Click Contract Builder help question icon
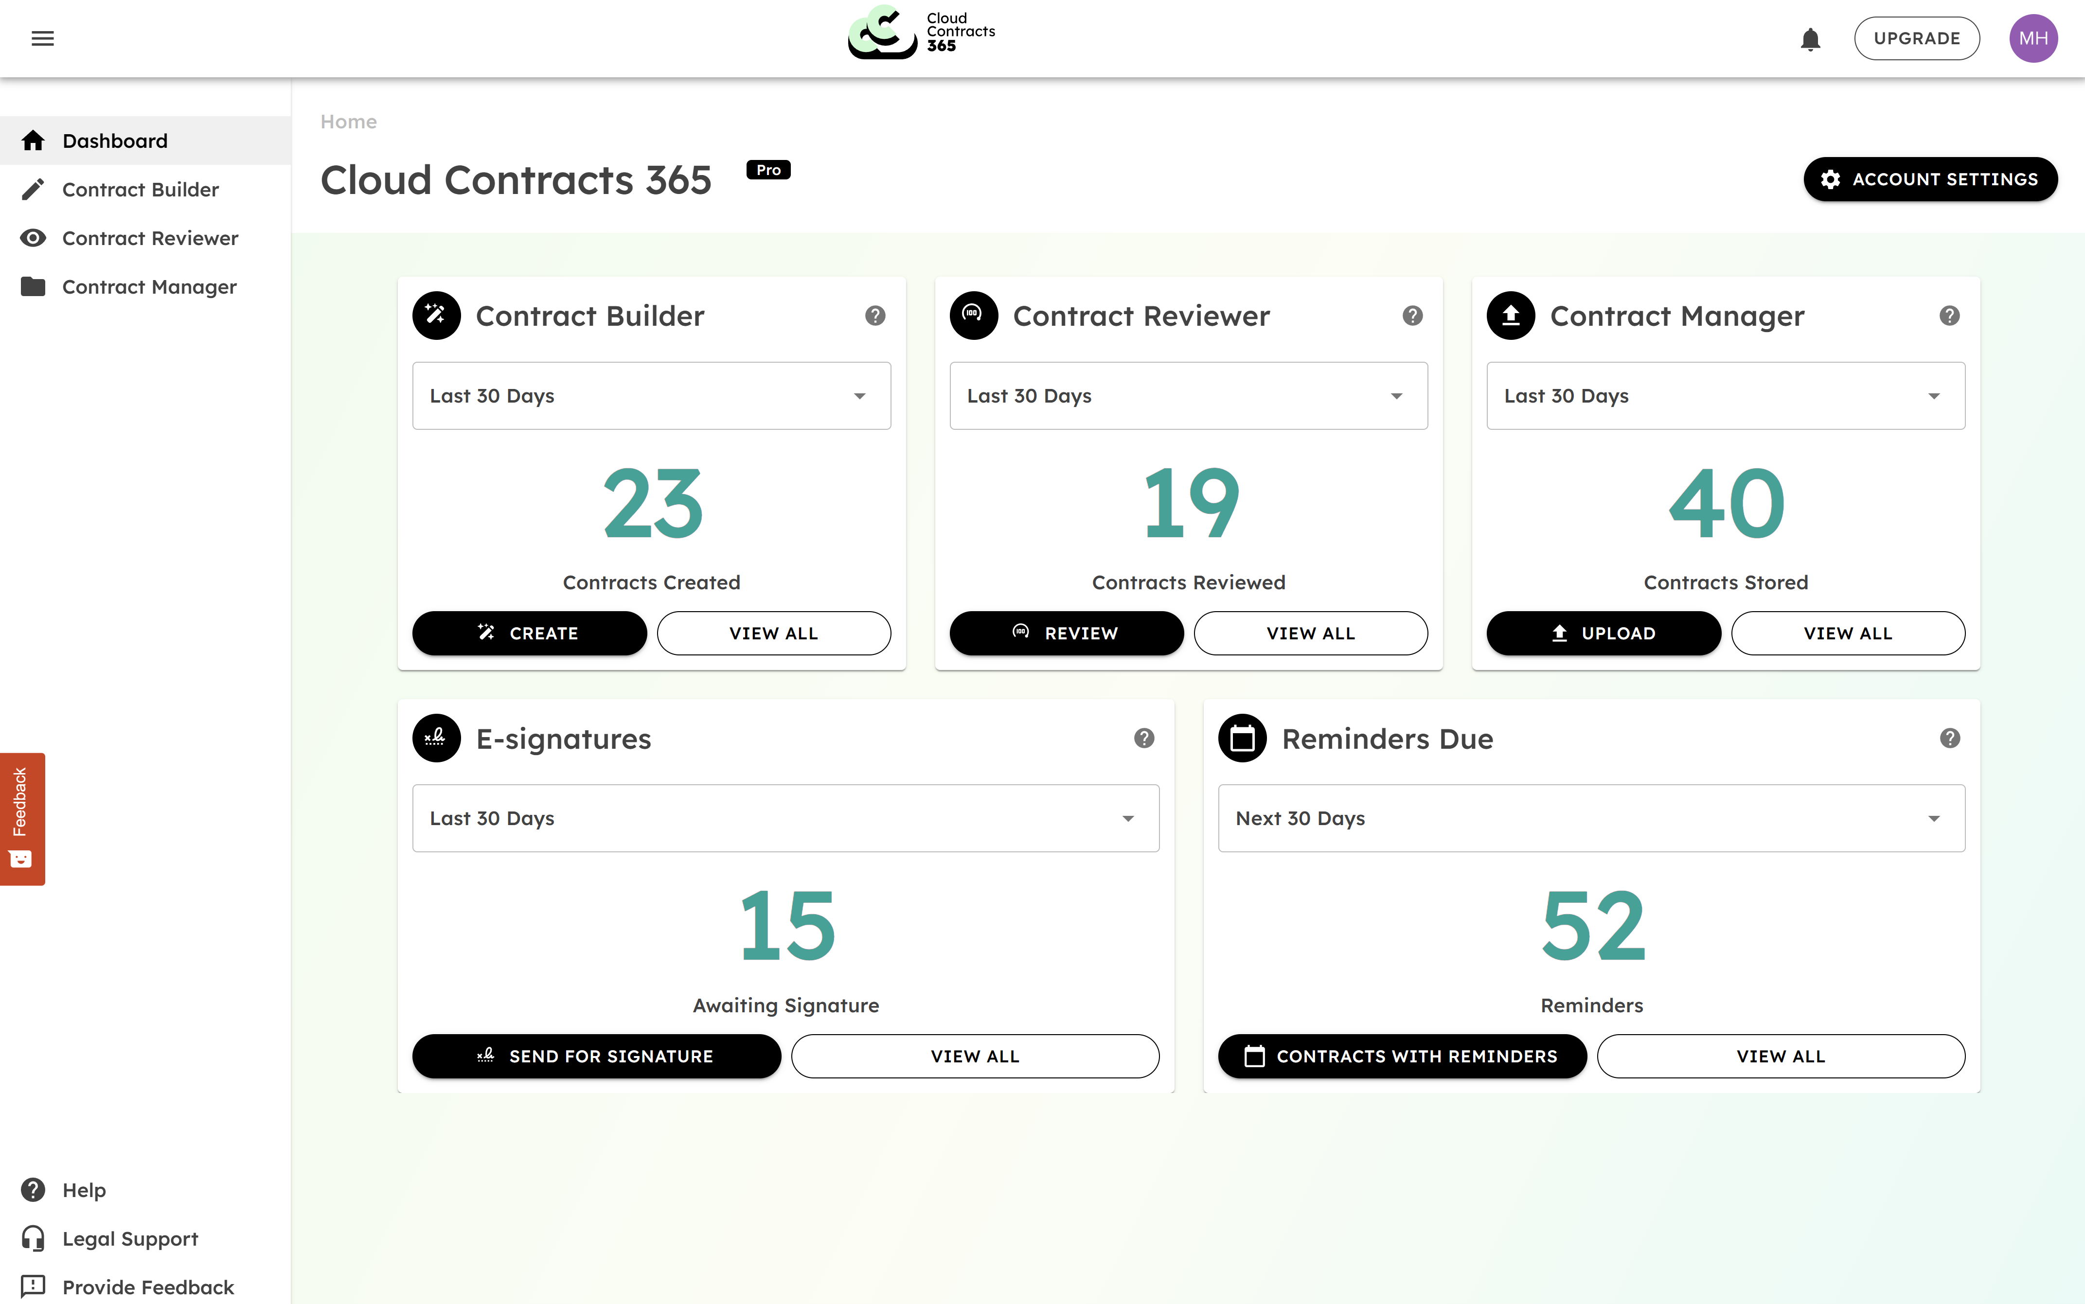 pyautogui.click(x=875, y=316)
